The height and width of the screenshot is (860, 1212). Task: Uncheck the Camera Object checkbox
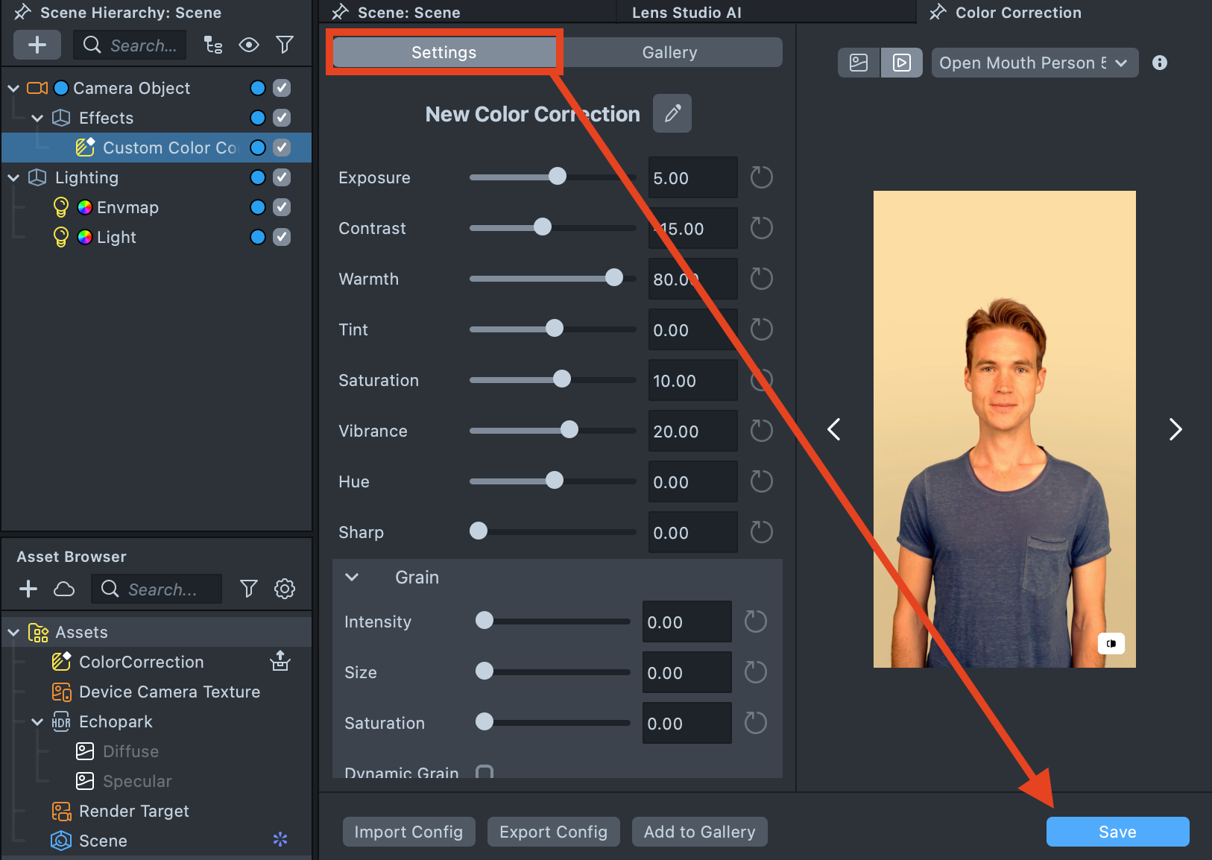282,88
